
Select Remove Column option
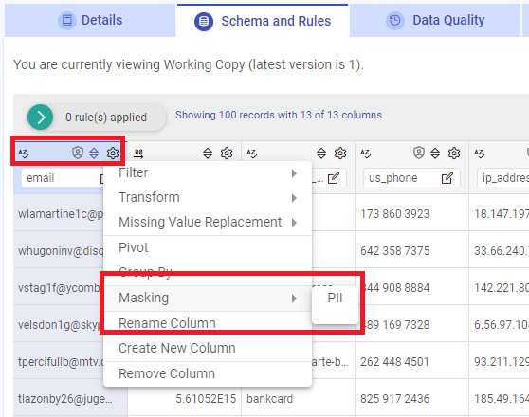[x=208, y=373]
